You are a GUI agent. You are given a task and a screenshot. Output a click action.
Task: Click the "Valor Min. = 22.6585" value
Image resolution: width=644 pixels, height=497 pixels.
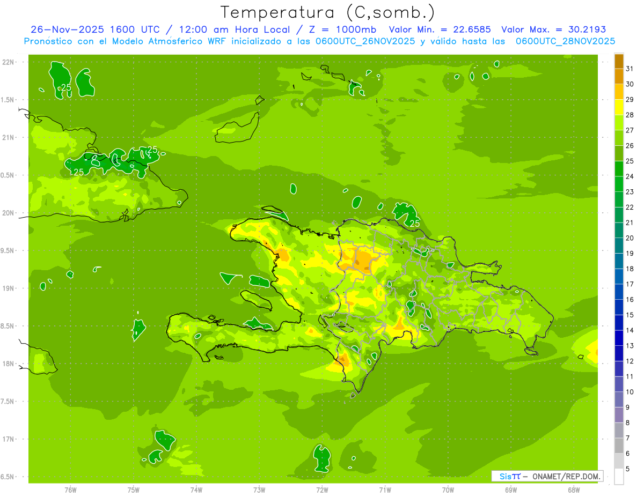click(440, 29)
